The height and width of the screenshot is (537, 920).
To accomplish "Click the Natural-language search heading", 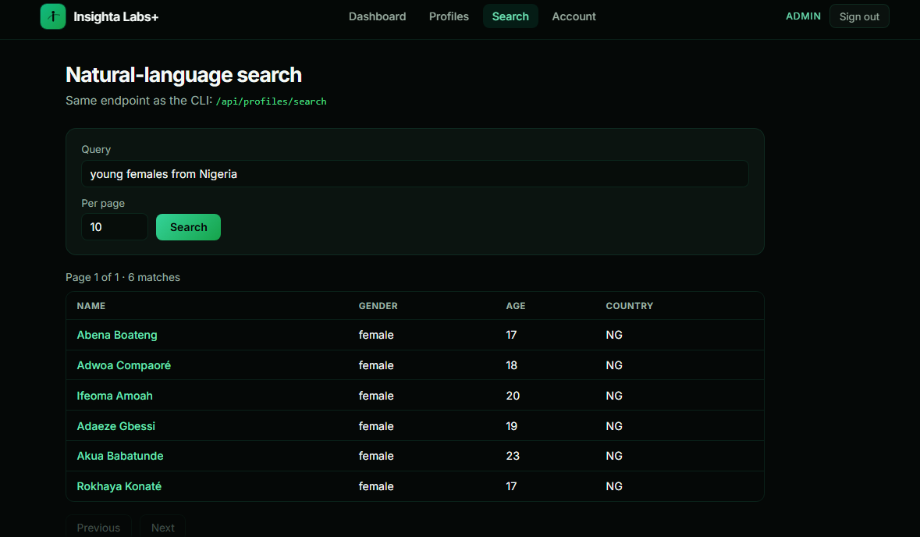I will pyautogui.click(x=183, y=75).
